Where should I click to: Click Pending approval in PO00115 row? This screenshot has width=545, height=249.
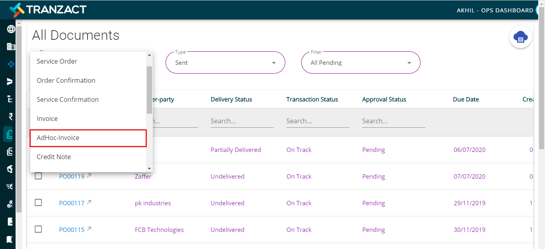click(373, 230)
